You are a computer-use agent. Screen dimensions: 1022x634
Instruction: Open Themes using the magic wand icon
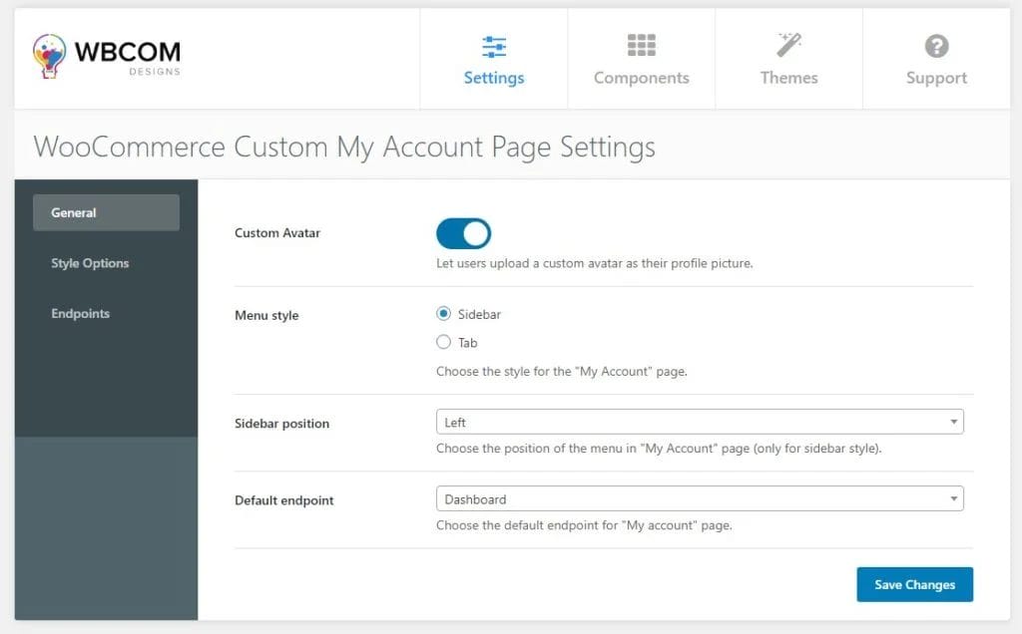[x=788, y=44]
